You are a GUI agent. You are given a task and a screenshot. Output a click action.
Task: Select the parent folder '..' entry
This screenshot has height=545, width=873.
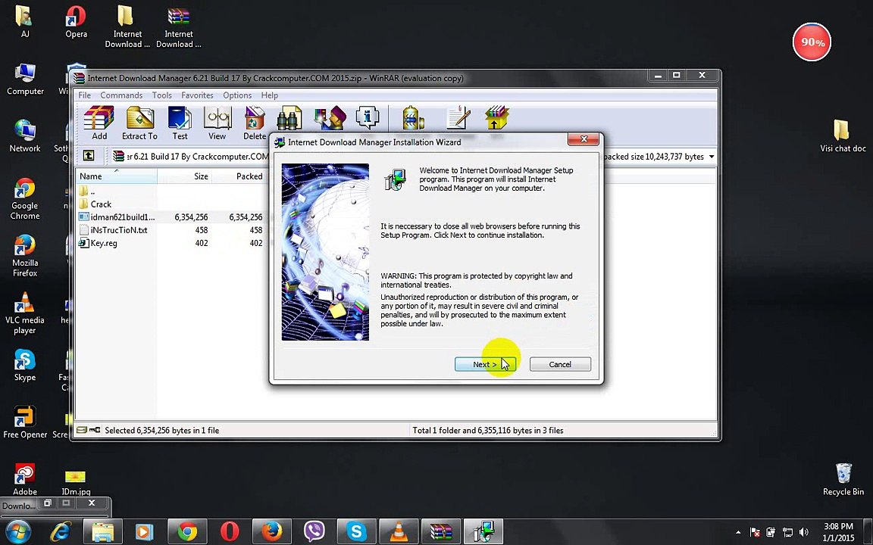86,191
